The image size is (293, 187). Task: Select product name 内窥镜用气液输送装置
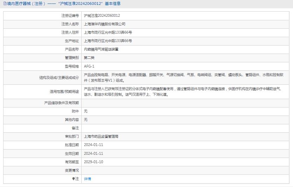tap(101, 49)
